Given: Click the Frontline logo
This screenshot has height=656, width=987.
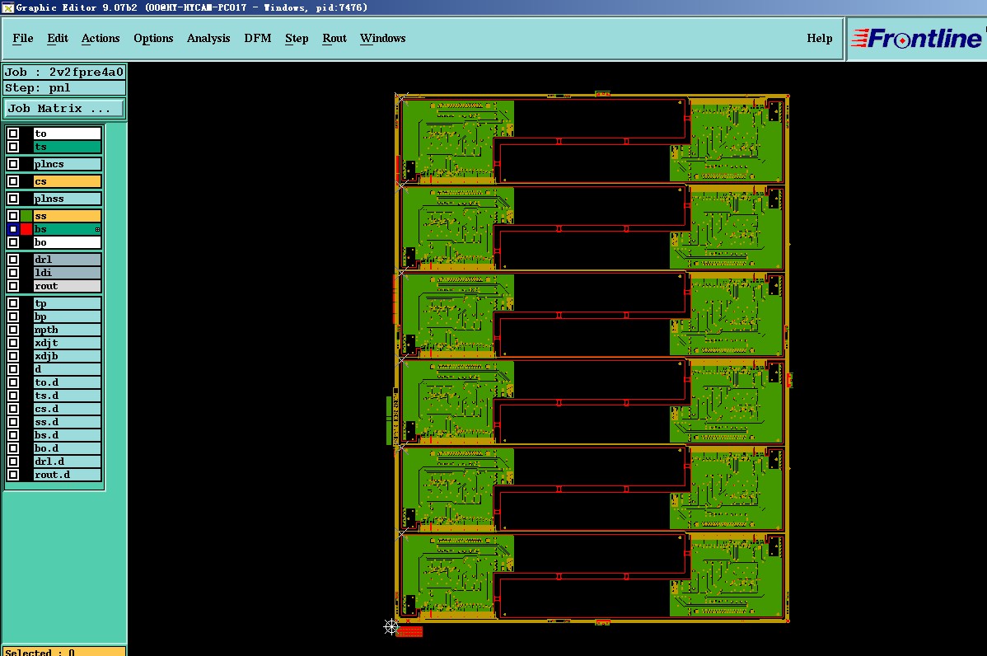Looking at the screenshot, I should coord(916,39).
